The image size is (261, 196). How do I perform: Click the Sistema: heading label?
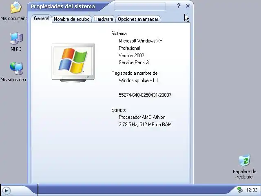(x=119, y=33)
